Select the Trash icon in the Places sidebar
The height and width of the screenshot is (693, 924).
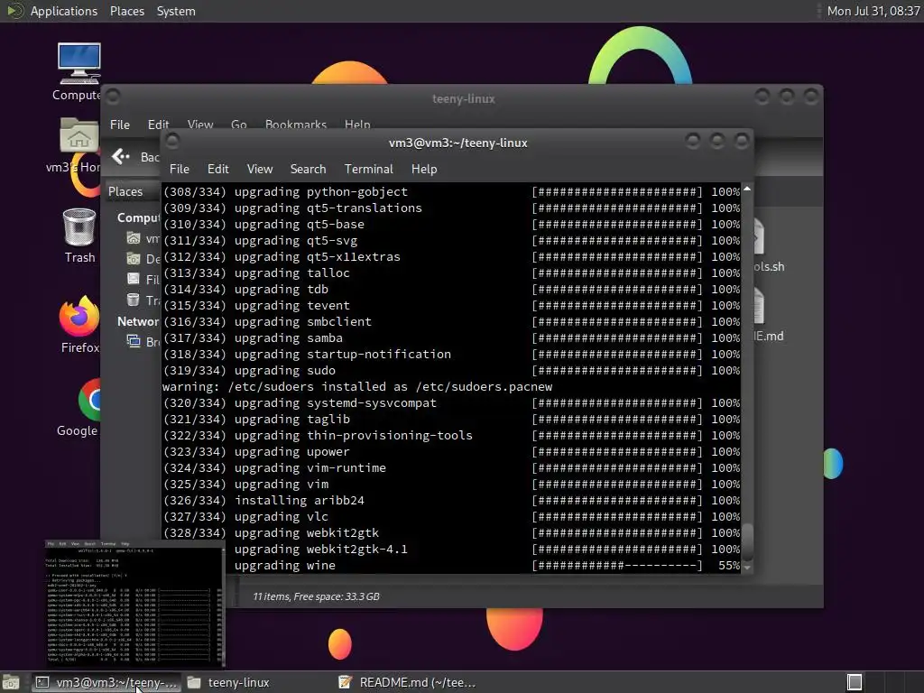(x=134, y=300)
